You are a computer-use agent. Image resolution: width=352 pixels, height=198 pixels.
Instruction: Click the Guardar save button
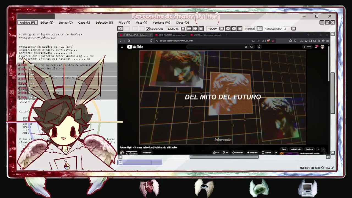coord(266,153)
